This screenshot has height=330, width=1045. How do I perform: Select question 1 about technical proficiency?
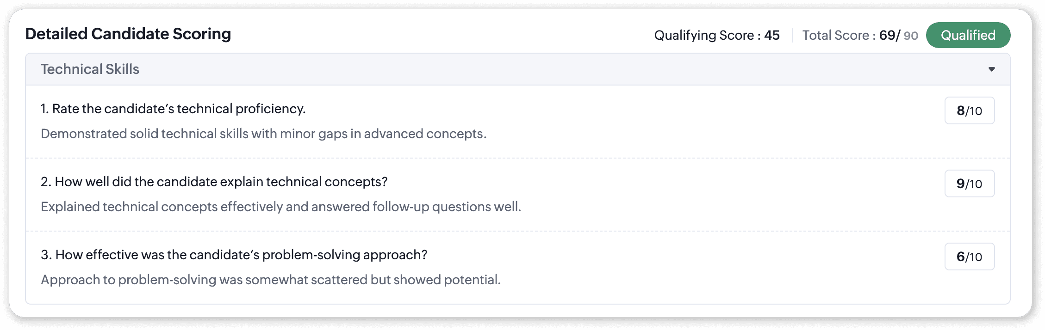pyautogui.click(x=173, y=109)
